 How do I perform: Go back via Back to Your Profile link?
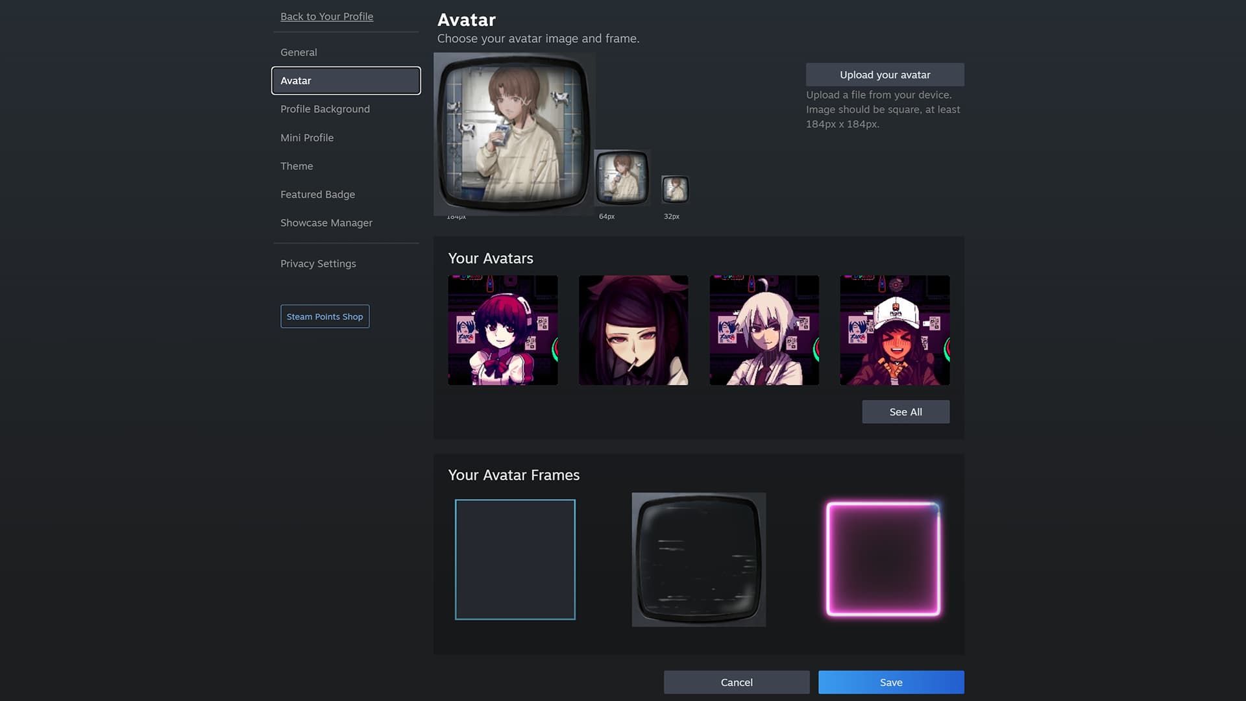[x=326, y=16]
